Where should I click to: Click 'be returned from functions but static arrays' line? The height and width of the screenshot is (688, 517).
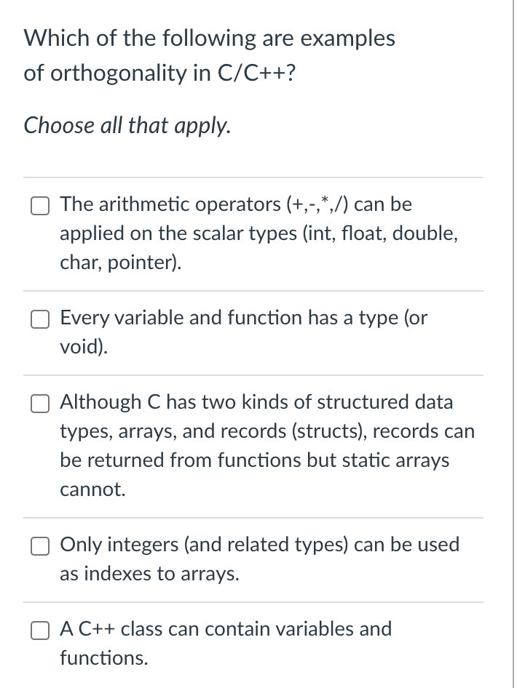(255, 460)
